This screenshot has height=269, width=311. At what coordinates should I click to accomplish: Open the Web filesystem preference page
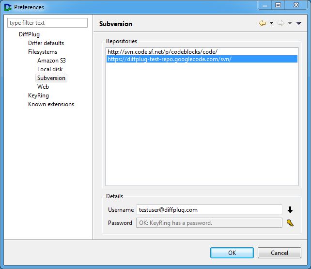click(x=43, y=87)
